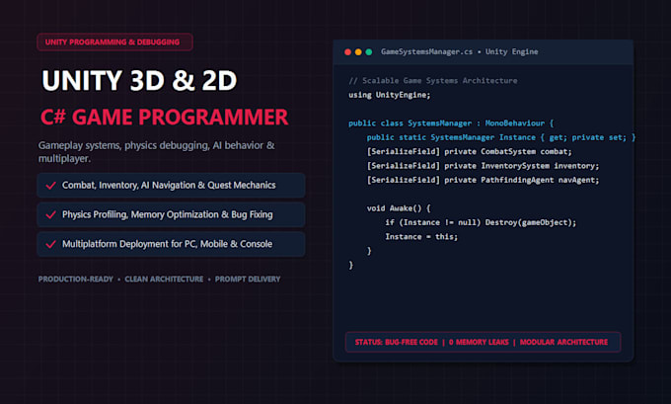This screenshot has width=671, height=404.
Task: Click 0 MEMORY LEAKS in the status bar
Action: coord(479,342)
